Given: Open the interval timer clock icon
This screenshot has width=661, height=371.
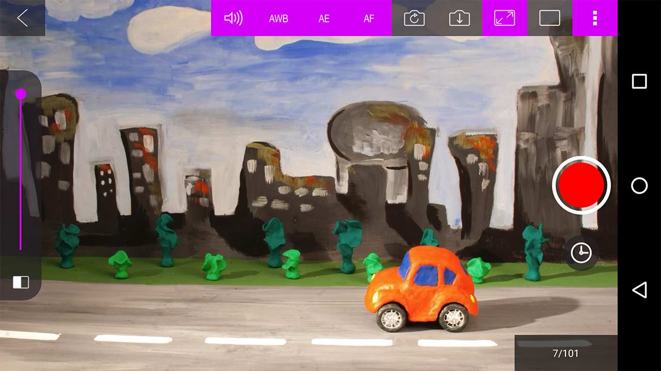Looking at the screenshot, I should click(x=581, y=252).
